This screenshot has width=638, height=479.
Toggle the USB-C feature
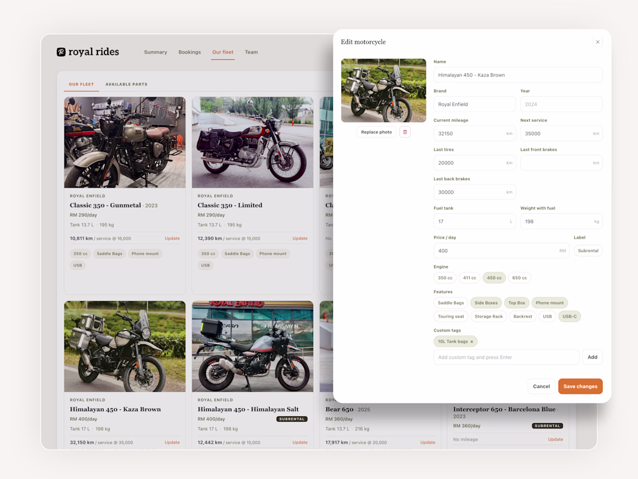(569, 316)
